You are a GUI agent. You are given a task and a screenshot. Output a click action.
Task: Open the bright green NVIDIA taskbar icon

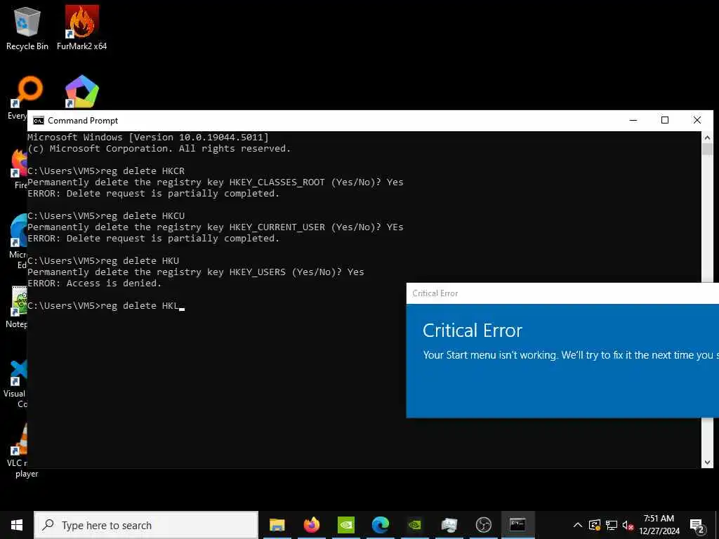[x=346, y=525]
